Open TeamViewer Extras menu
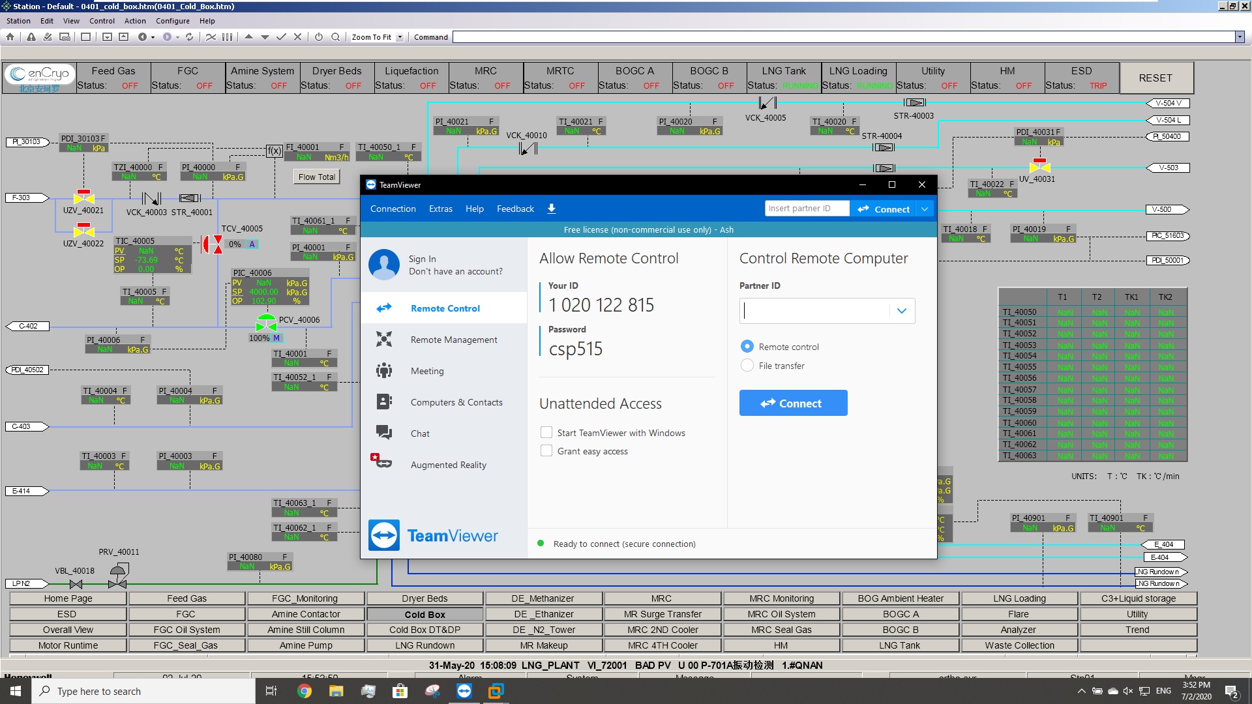The image size is (1252, 704). (x=441, y=209)
